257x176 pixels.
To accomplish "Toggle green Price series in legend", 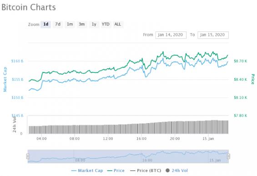I will pyautogui.click(x=116, y=171).
